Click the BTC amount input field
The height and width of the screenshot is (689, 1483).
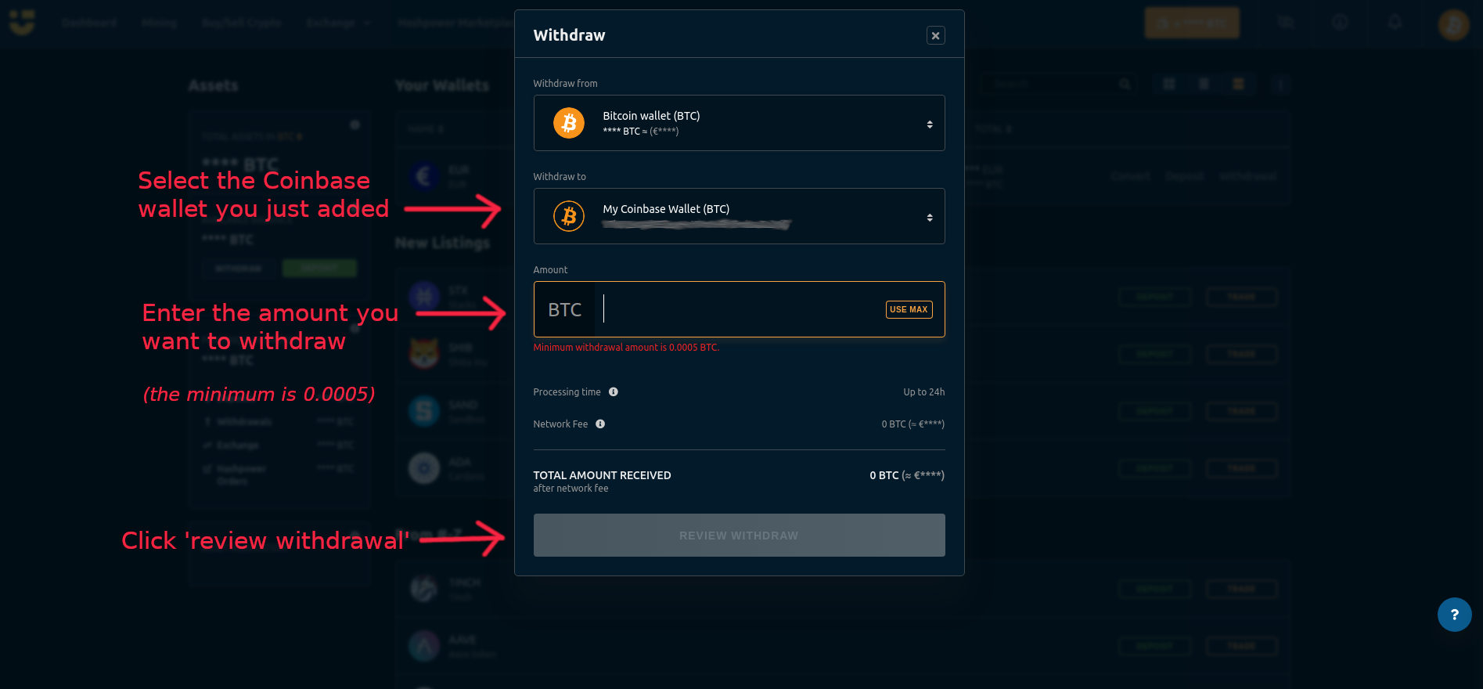[740, 309]
